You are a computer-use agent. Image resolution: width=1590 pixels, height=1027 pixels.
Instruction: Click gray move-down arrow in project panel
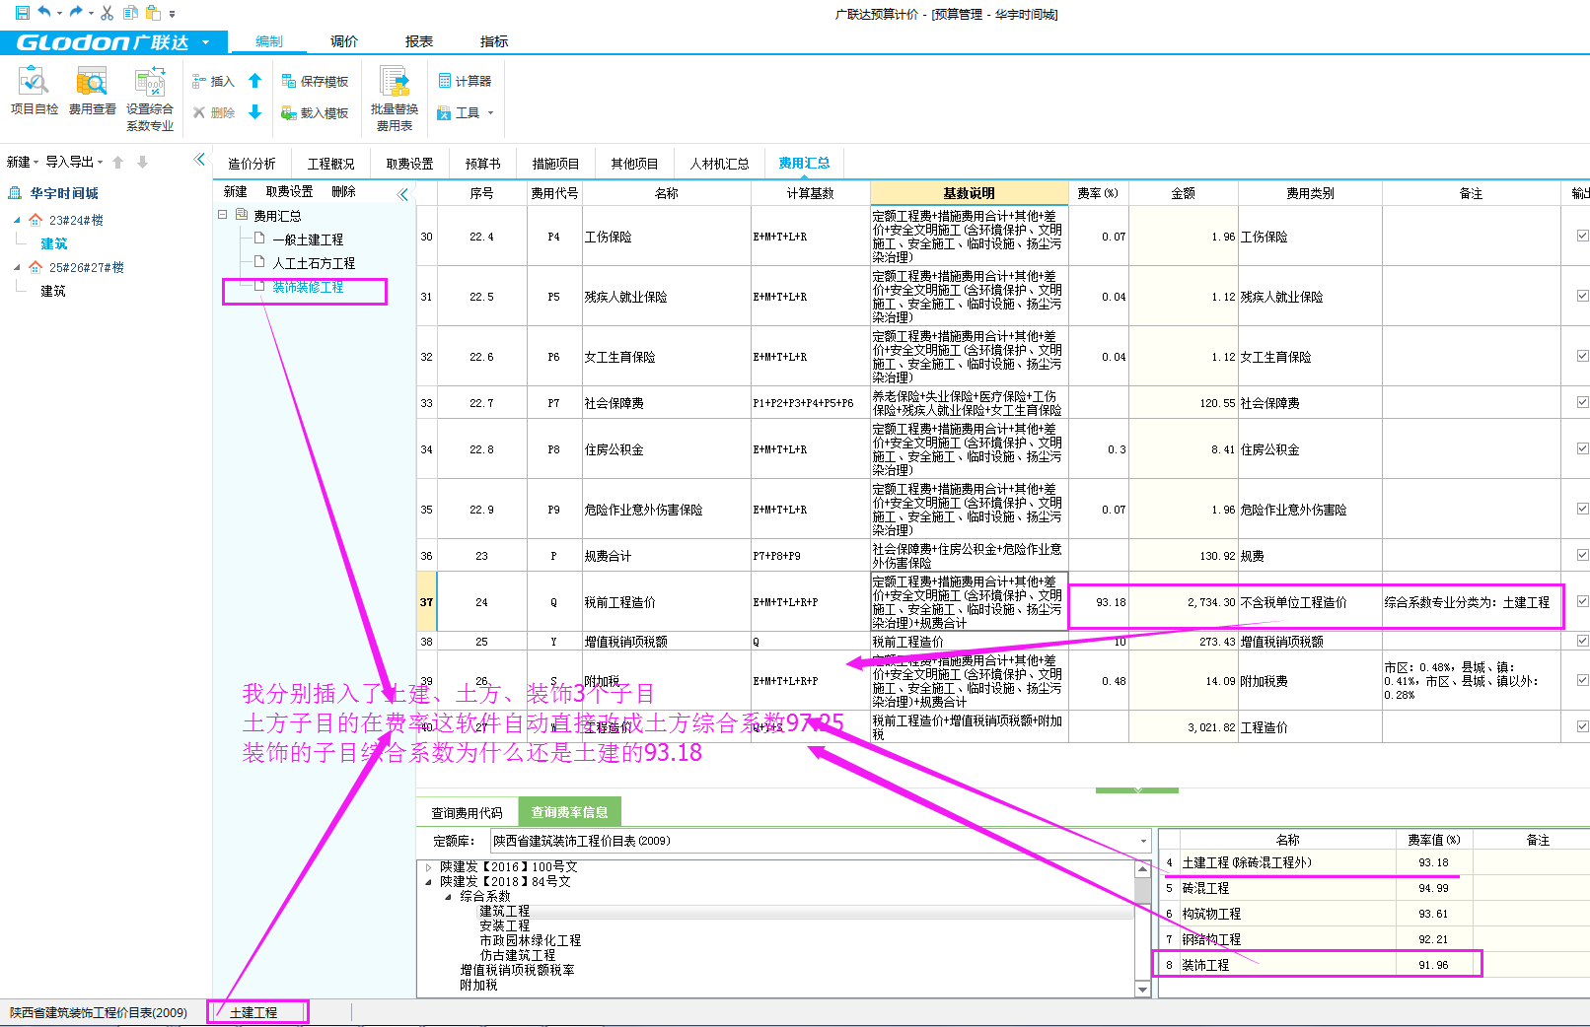(142, 162)
